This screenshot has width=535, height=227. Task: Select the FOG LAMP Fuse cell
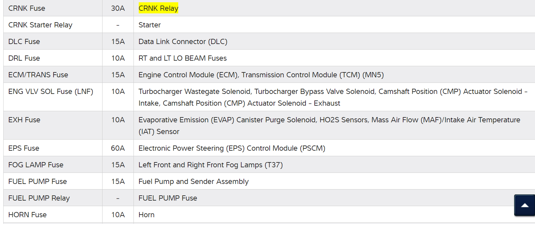[36, 165]
